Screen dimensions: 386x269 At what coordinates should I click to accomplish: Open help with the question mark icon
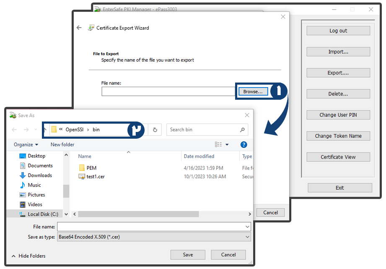pyautogui.click(x=244, y=145)
